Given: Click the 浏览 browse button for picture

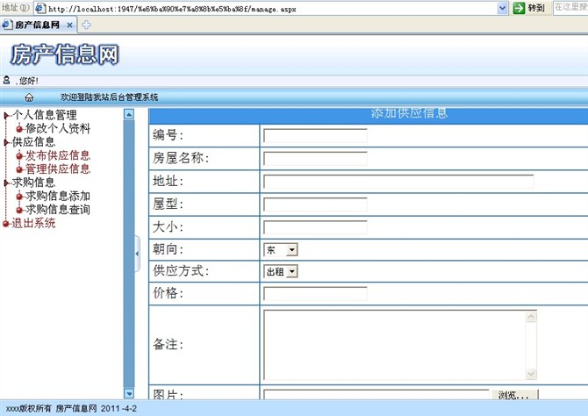Looking at the screenshot, I should tap(515, 395).
